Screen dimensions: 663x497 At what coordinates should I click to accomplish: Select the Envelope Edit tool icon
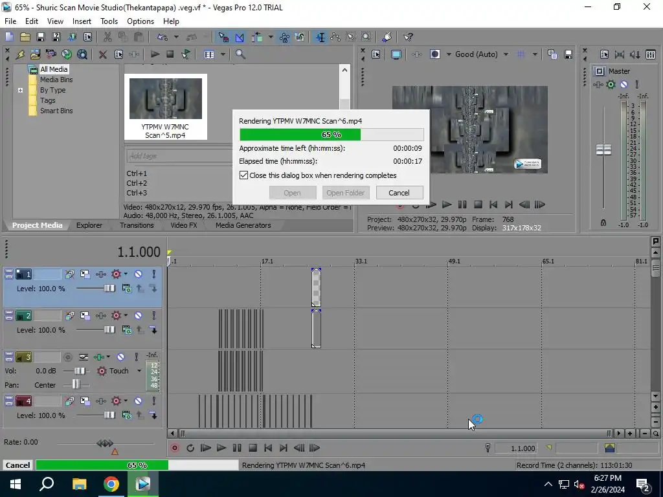click(336, 37)
